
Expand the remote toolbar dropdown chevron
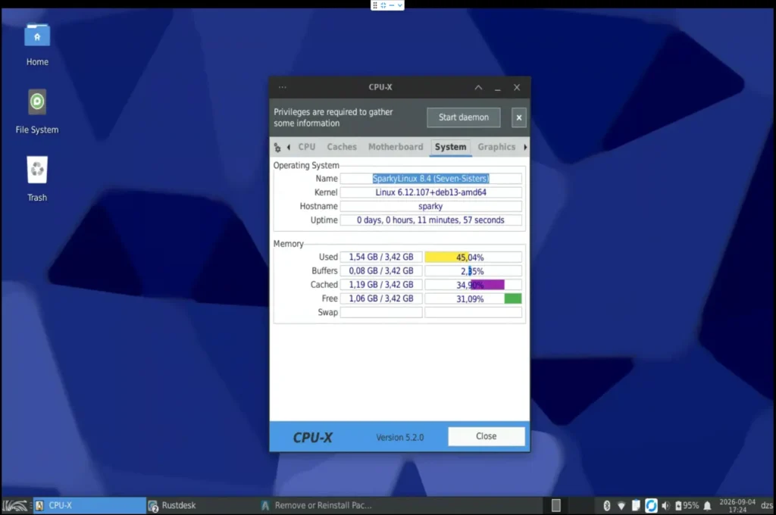point(400,5)
